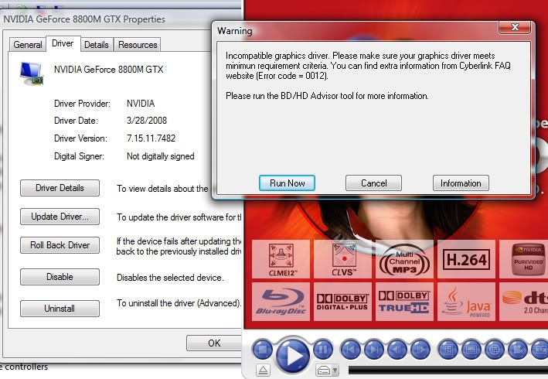548x379 pixels.
Task: Click the Uninstall driver button
Action: [x=60, y=309]
